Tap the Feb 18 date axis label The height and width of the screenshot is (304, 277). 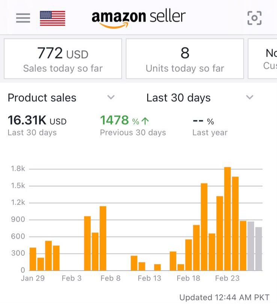[x=188, y=278]
